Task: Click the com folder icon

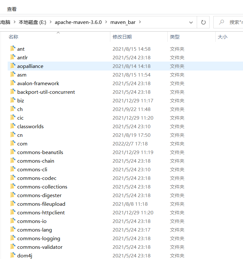Action: pyautogui.click(x=13, y=143)
